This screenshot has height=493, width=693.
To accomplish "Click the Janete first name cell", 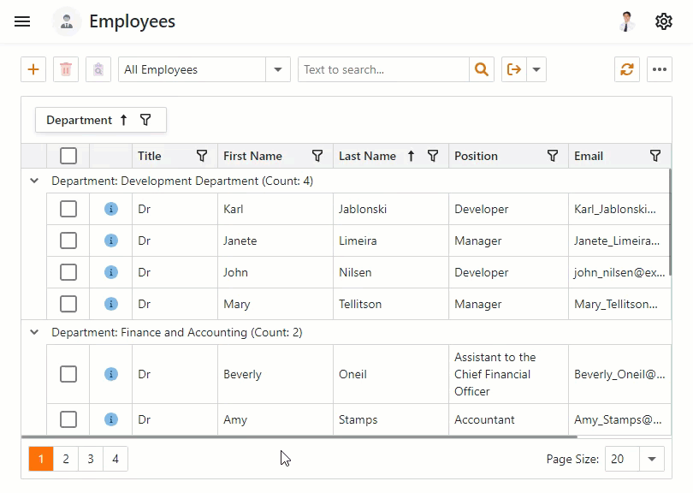I will pos(275,241).
